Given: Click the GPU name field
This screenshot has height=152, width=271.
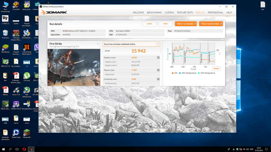Looking at the screenshot, I should point(83,31).
